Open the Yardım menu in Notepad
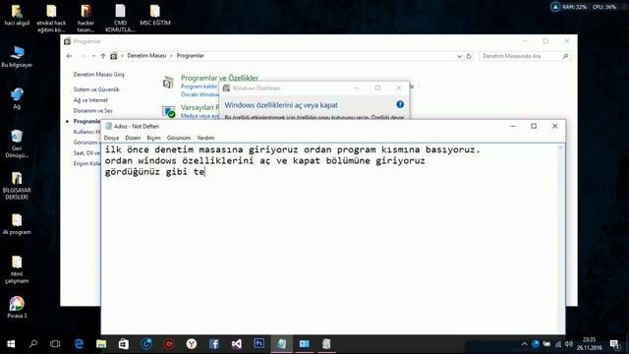The height and width of the screenshot is (354, 629). coord(205,138)
